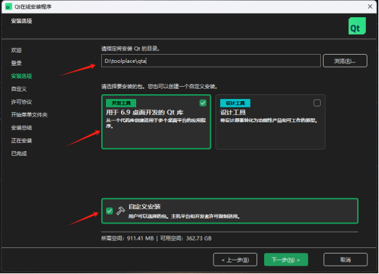
Task: Click the Qt logo in the header
Action: coord(357,26)
